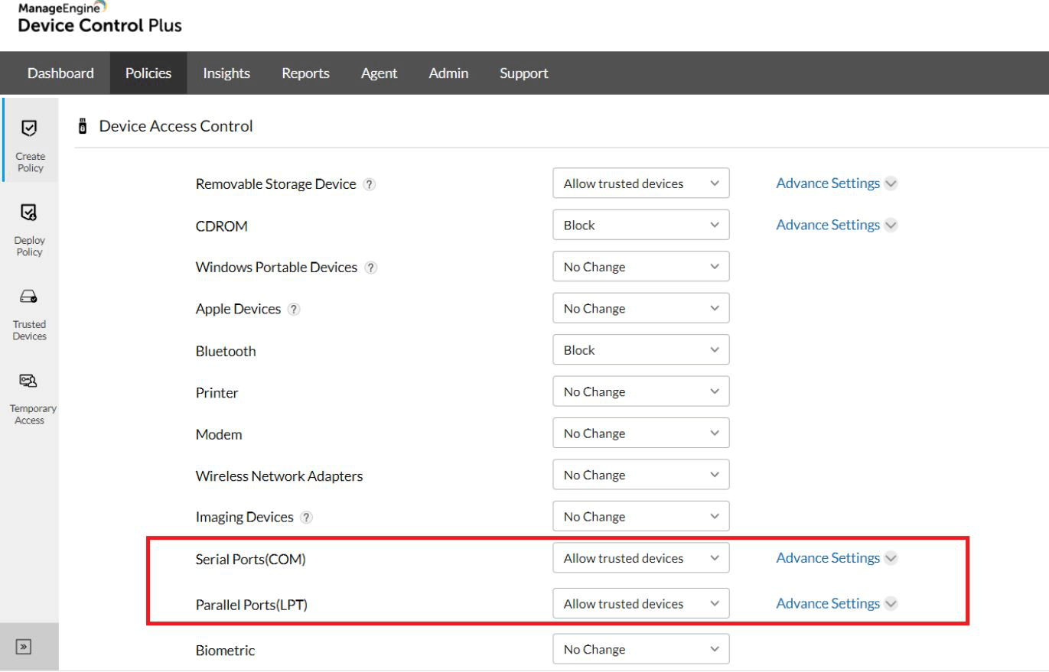Viewport: 1049px width, 672px height.
Task: Click help icon next to Apple Devices
Action: tap(294, 310)
